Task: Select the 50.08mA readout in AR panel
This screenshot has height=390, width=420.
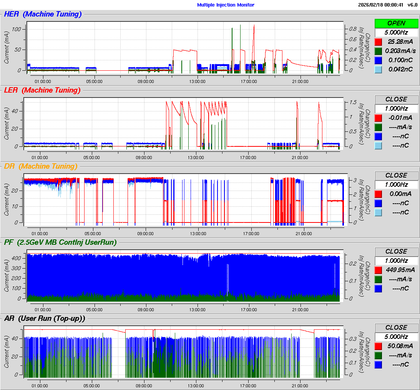Action: tap(400, 346)
